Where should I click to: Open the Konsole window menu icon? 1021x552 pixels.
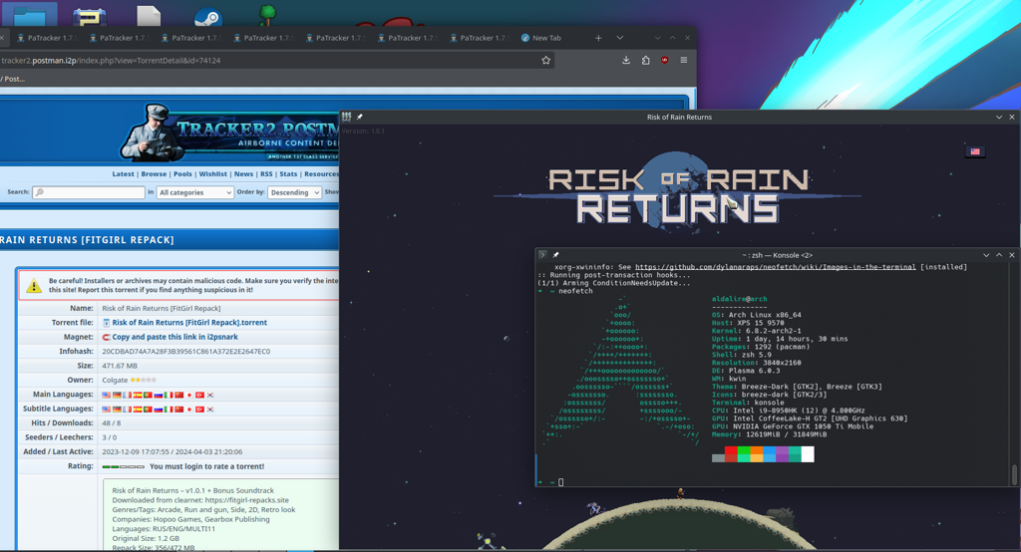pyautogui.click(x=542, y=255)
